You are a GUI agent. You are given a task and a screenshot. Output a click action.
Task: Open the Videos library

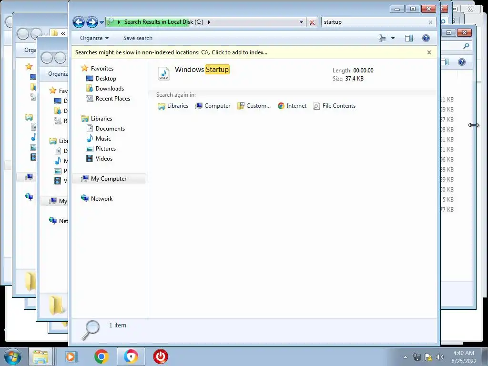pyautogui.click(x=104, y=158)
